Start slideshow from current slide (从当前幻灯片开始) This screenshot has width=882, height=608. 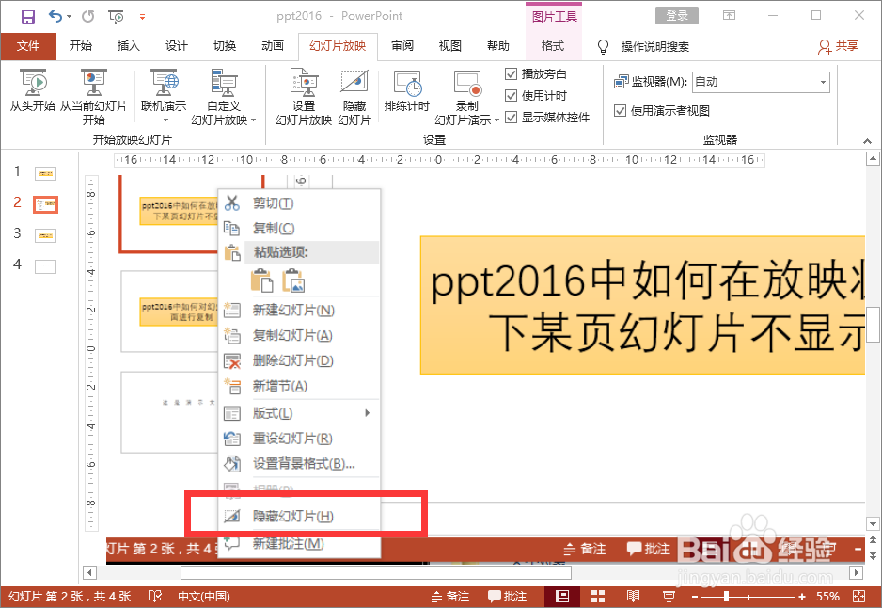(94, 97)
